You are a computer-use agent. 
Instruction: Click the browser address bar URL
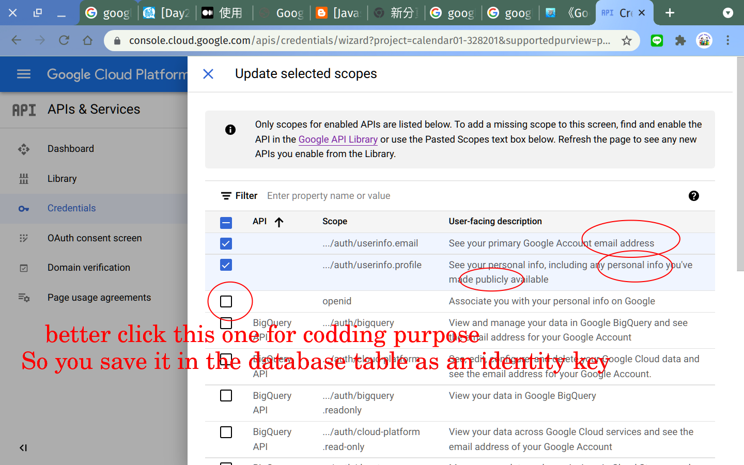369,40
